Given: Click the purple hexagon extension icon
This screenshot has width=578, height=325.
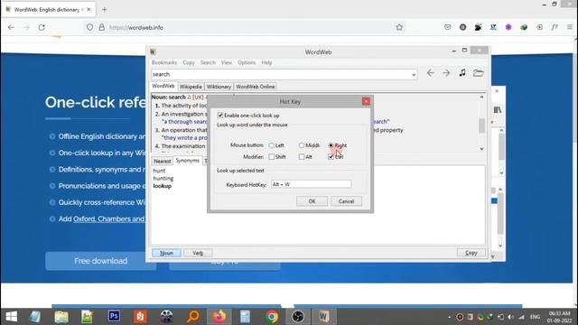Looking at the screenshot, I should pyautogui.click(x=508, y=27).
